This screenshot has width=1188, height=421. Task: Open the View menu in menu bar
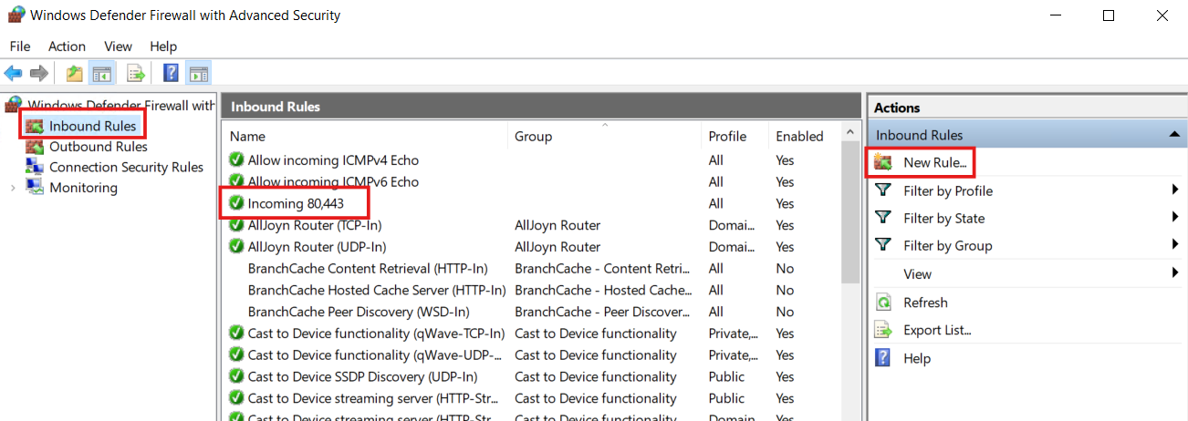(x=118, y=46)
